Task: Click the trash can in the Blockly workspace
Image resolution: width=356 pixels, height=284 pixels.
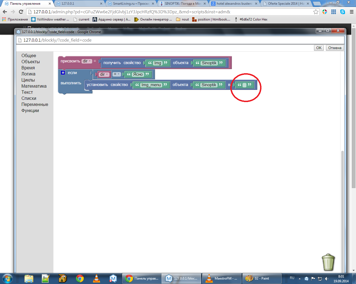Action: tap(328, 262)
